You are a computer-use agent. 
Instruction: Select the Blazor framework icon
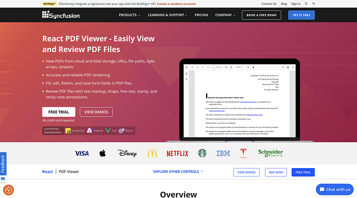(x=121, y=131)
